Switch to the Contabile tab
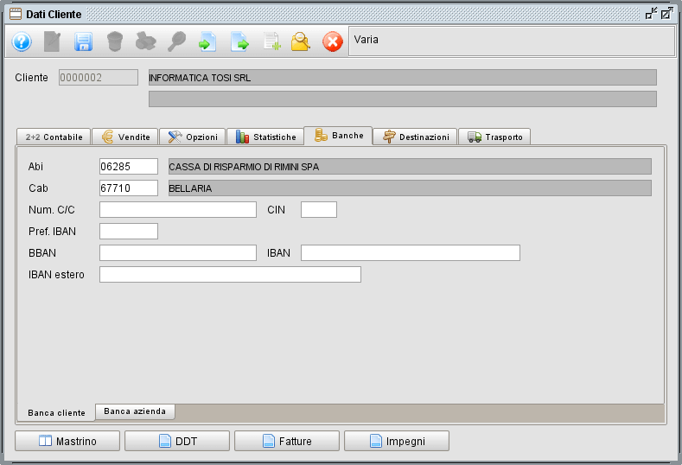This screenshot has height=465, width=682. click(54, 137)
